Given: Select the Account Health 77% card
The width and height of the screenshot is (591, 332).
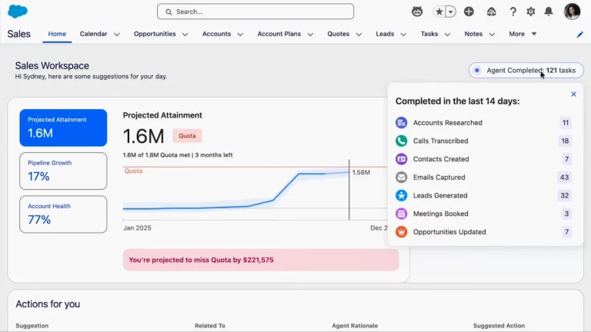Looking at the screenshot, I should (63, 214).
